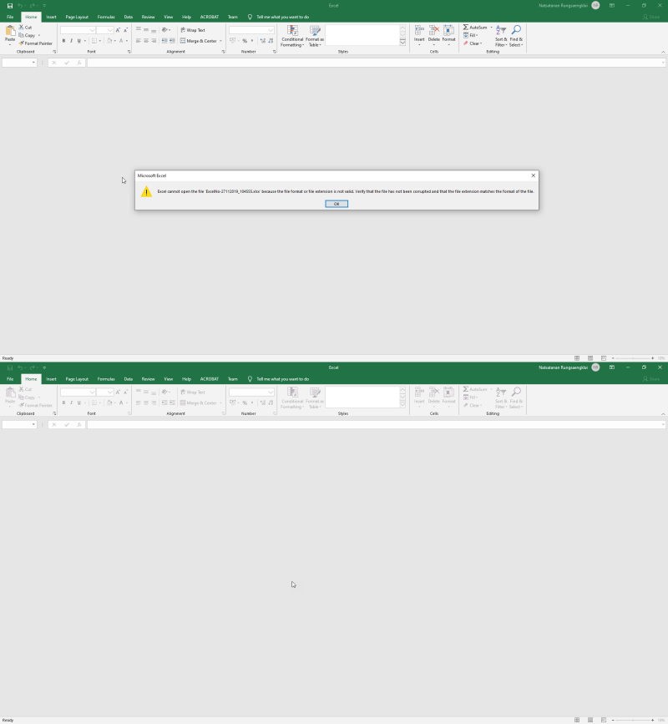Click Fill in upper Excel window
This screenshot has width=668, height=724.
pos(470,35)
